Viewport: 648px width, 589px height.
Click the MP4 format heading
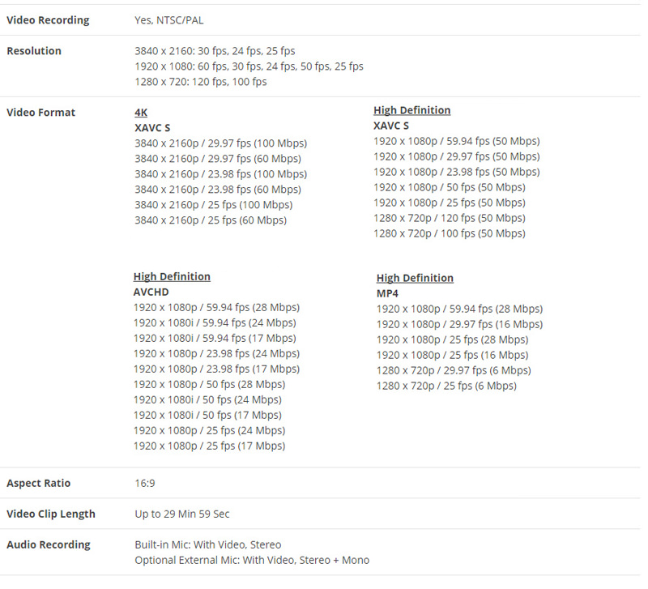[387, 294]
